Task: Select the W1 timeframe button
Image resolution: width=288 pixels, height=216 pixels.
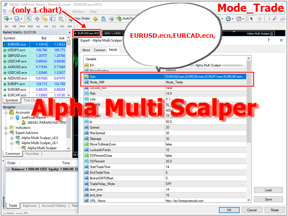Action: pos(62,27)
